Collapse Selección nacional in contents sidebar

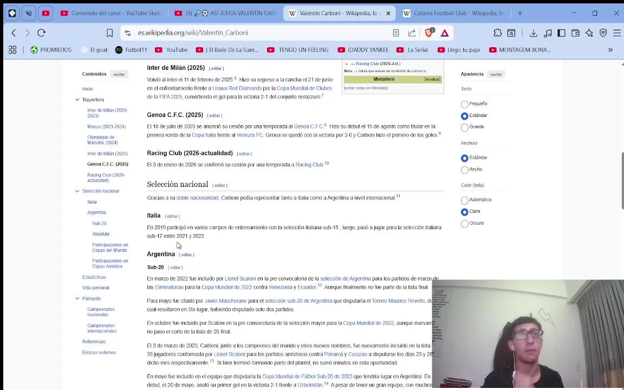(x=77, y=191)
